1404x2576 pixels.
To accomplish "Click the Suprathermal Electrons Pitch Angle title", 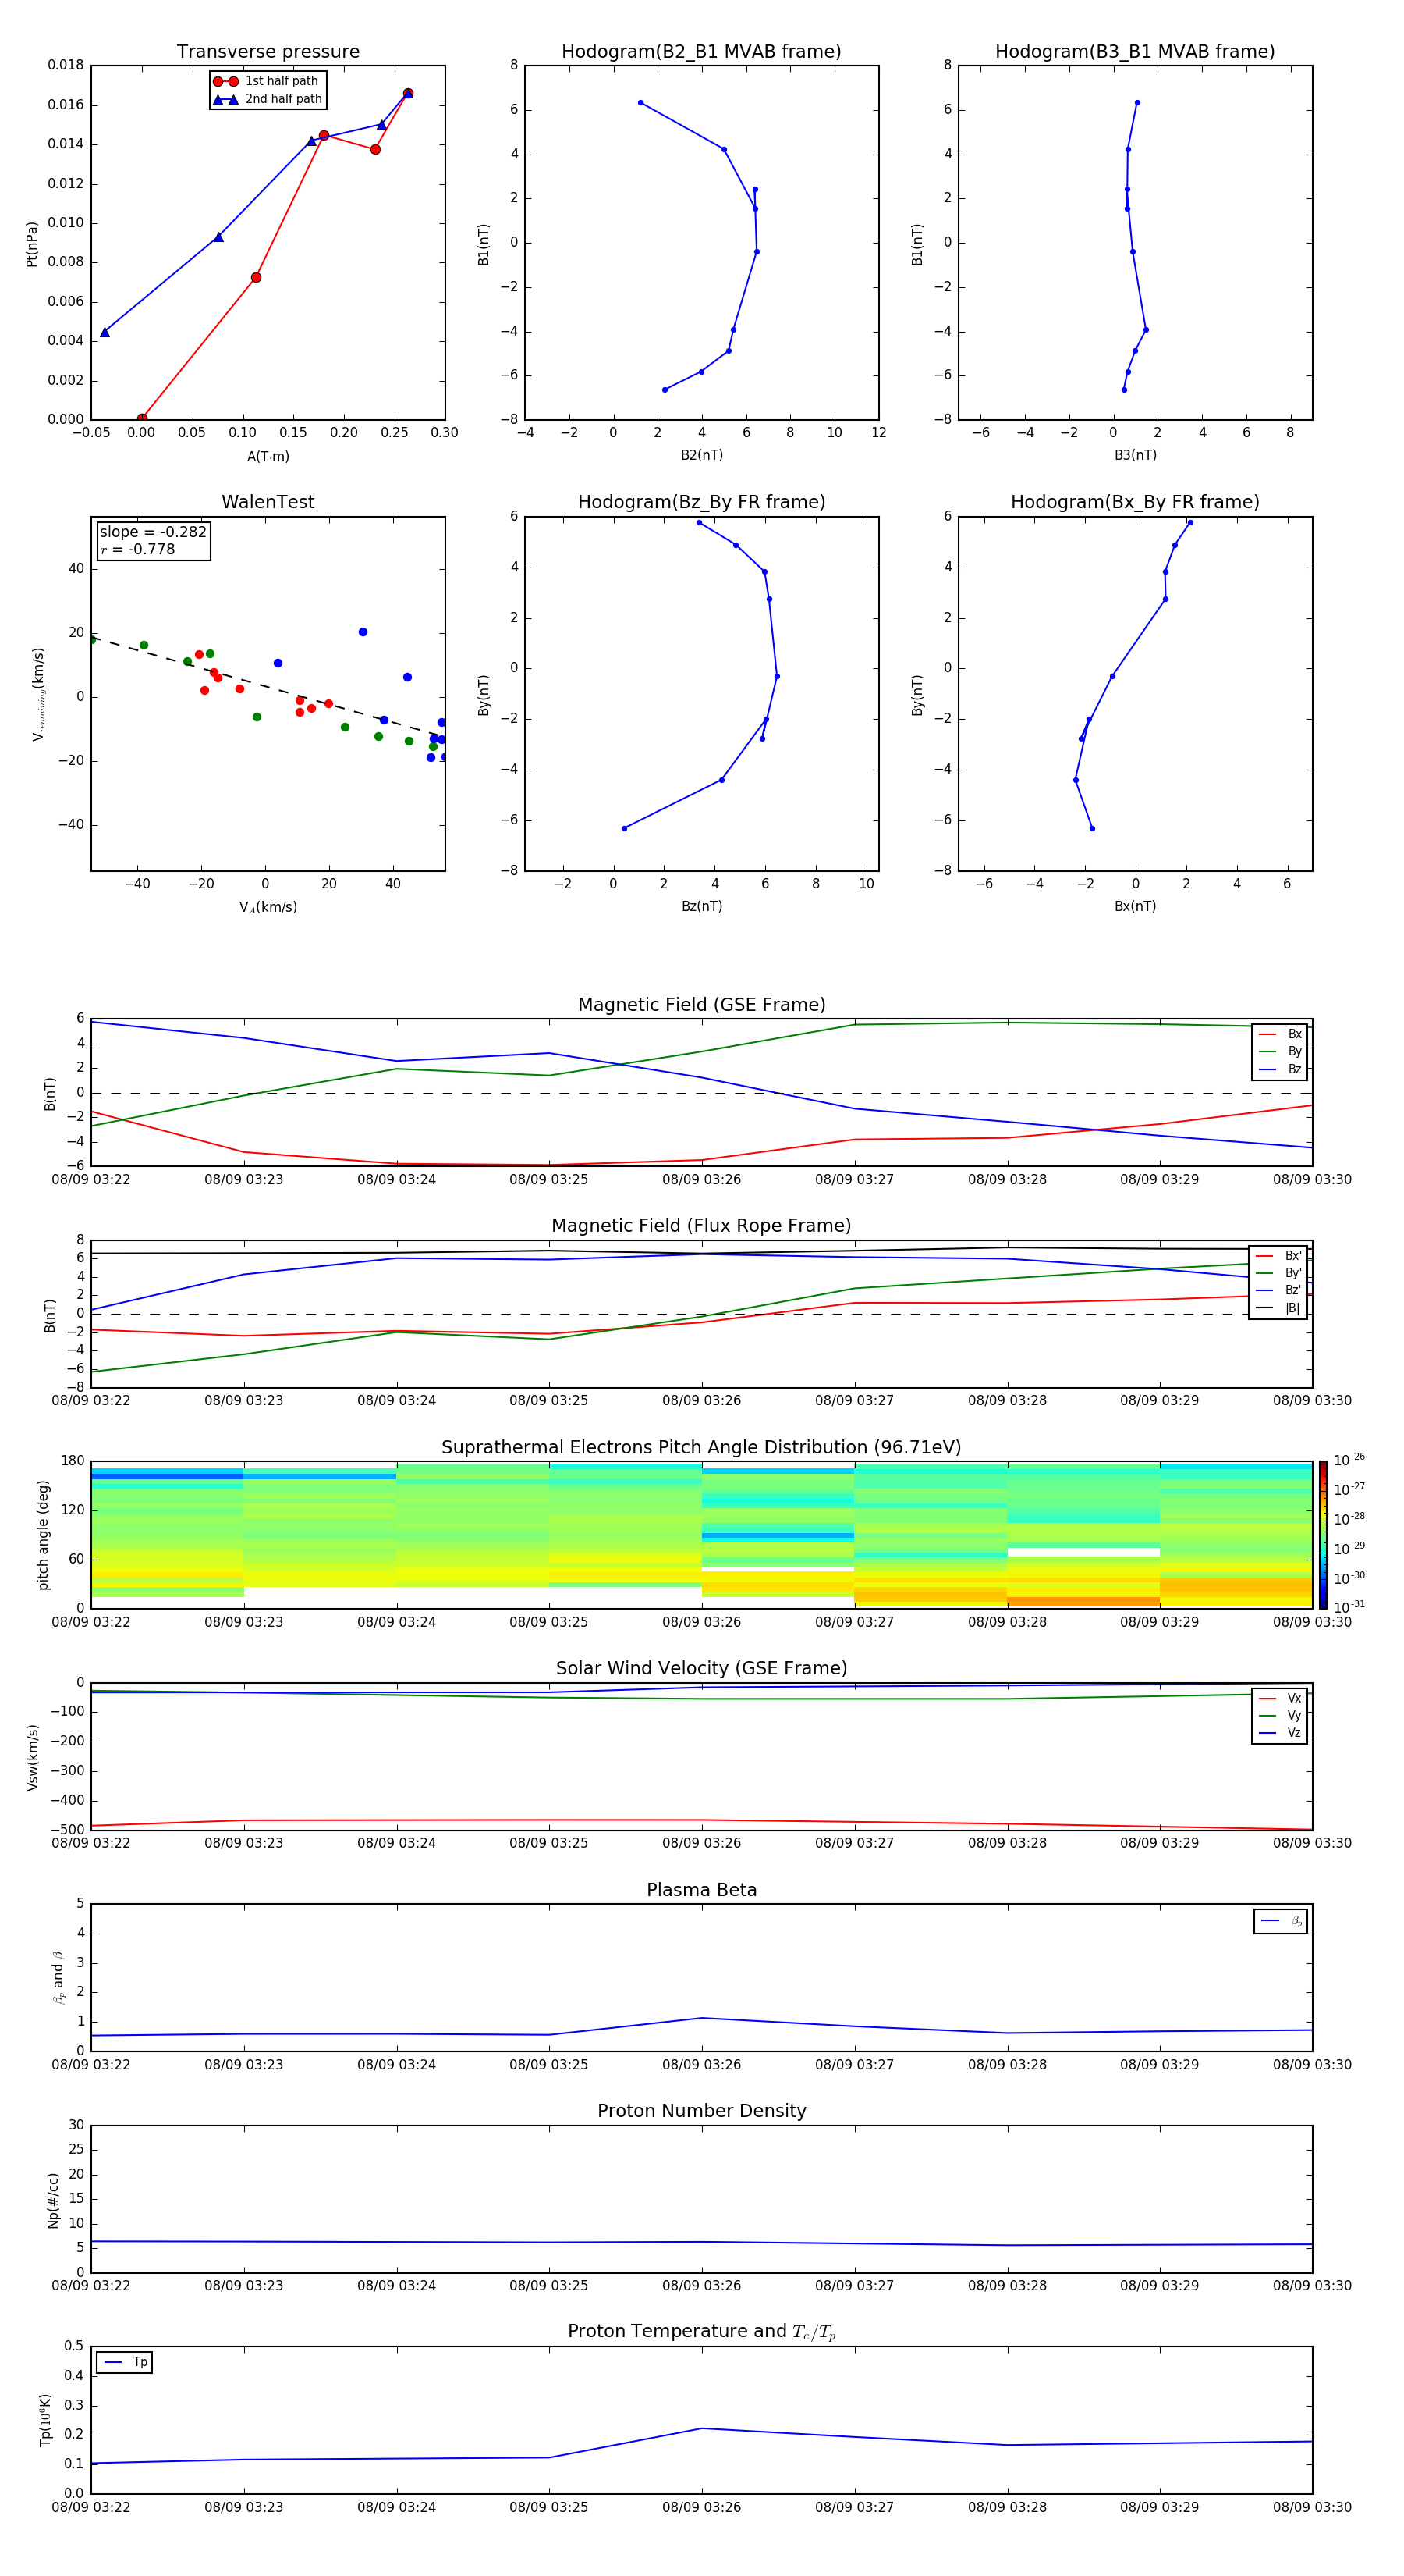I will [701, 1448].
